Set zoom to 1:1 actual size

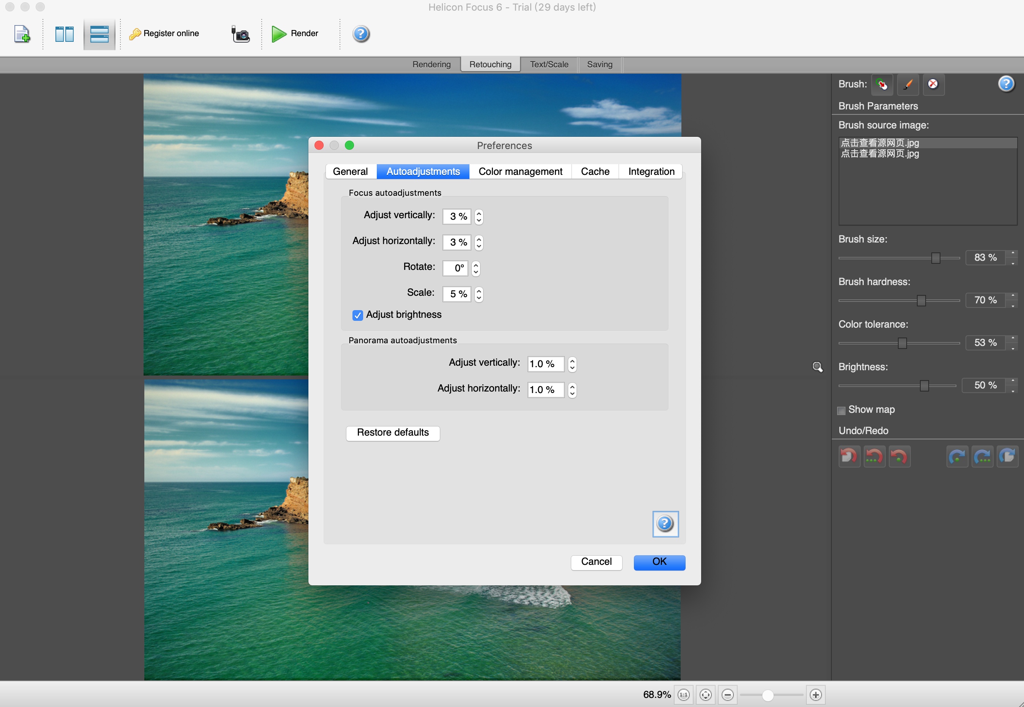click(x=684, y=694)
